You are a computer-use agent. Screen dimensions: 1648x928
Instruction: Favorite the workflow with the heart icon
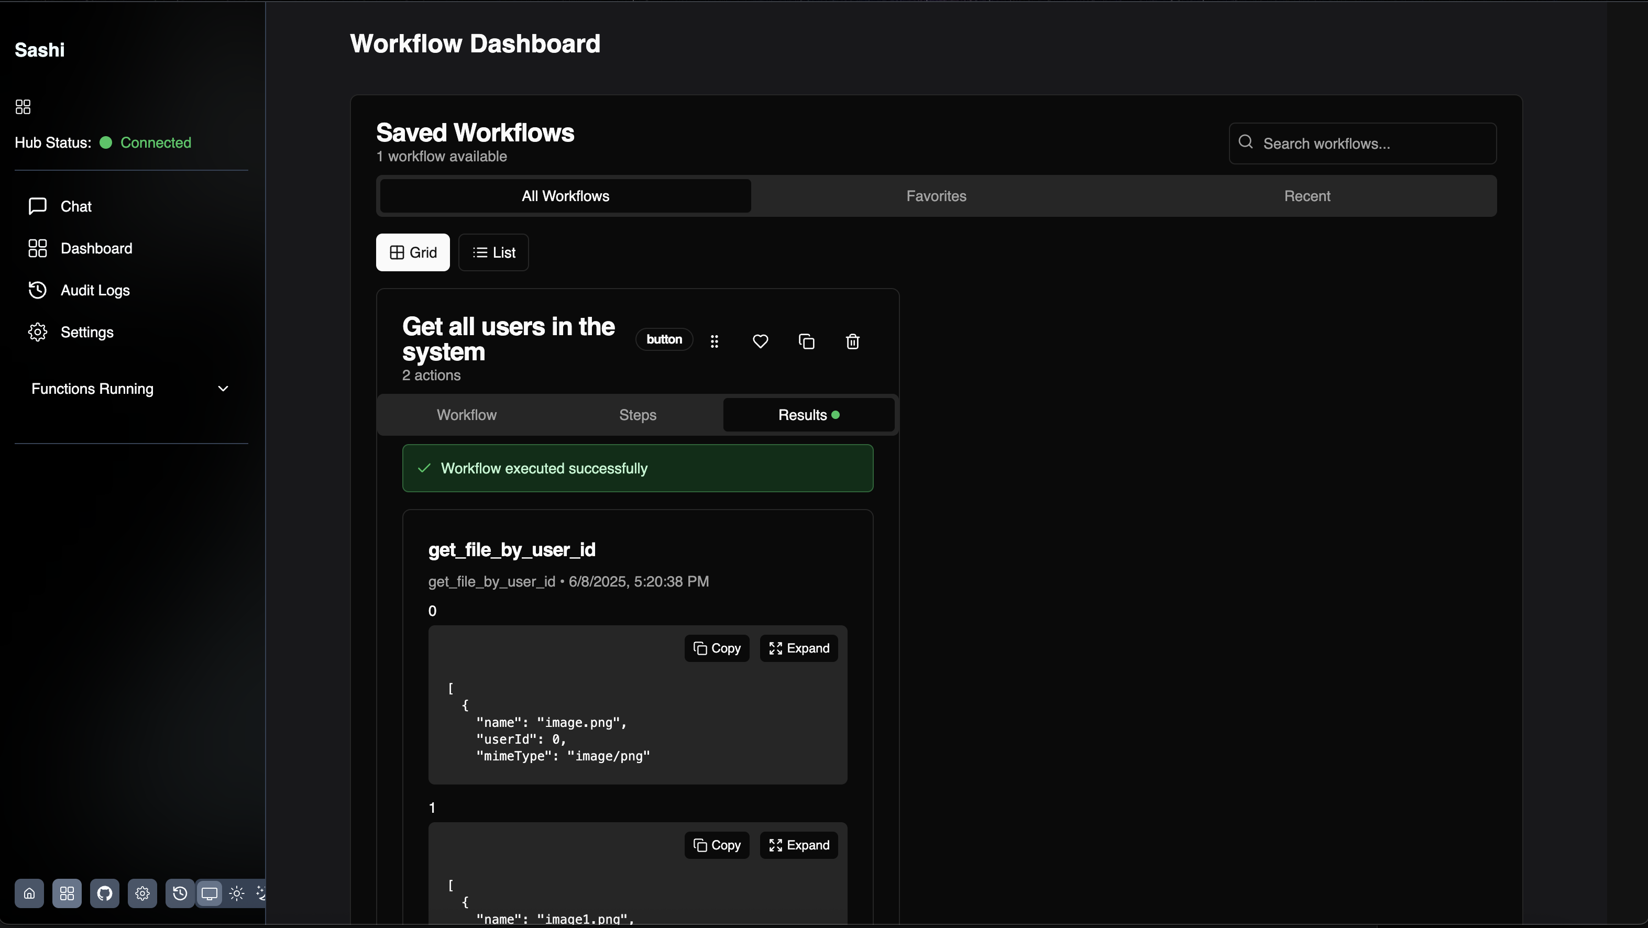tap(760, 341)
